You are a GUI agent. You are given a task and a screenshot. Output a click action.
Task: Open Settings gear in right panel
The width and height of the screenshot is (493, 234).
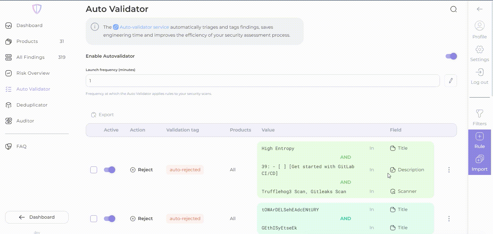[x=479, y=50]
